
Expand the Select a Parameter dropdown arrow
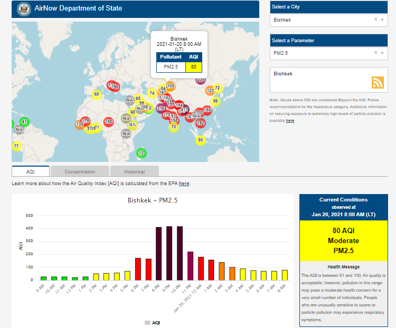382,53
